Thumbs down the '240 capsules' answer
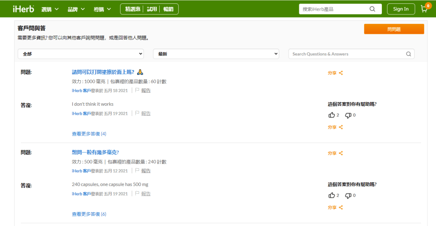The height and width of the screenshot is (226, 436). [x=348, y=195]
